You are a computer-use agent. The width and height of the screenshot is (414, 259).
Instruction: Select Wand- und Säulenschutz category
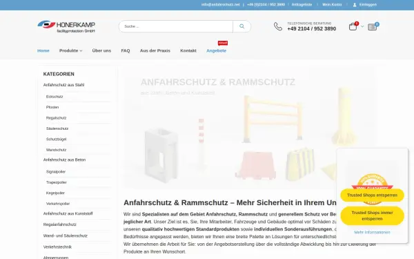tap(66, 236)
